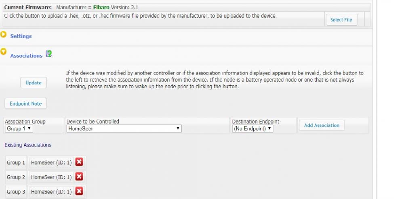Expand the Settings section arrow
404x199 pixels.
click(4, 35)
